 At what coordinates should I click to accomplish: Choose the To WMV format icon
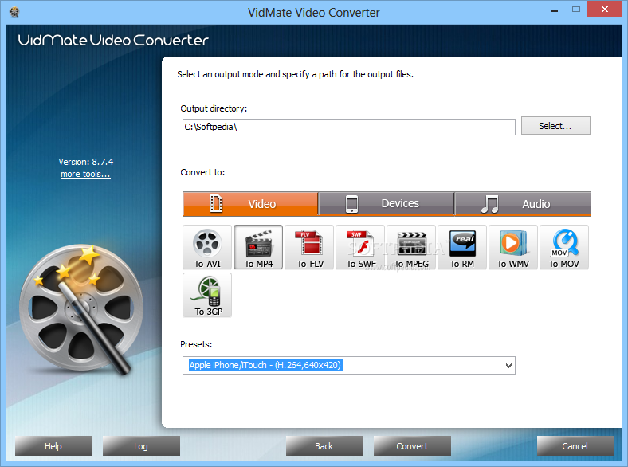(x=513, y=247)
